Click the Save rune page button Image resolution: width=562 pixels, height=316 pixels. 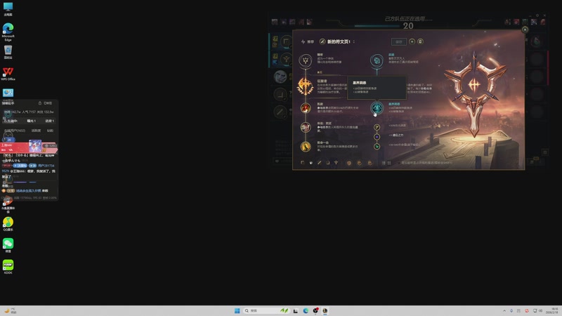pos(398,41)
